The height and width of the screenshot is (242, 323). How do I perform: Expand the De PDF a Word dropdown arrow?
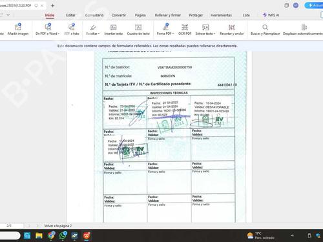pyautogui.click(x=59, y=34)
